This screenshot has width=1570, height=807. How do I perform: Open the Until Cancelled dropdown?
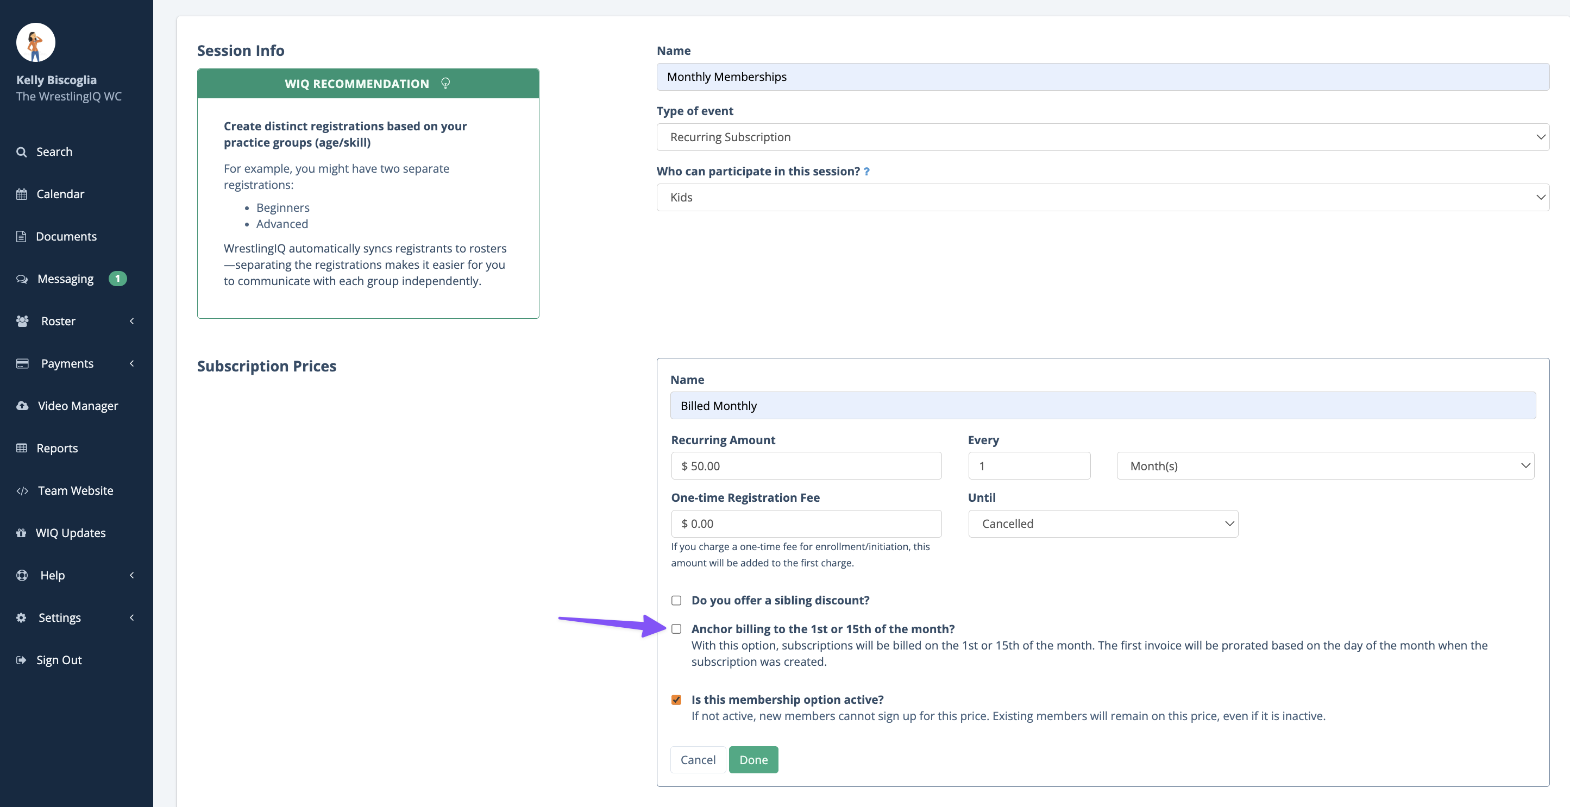(1103, 524)
